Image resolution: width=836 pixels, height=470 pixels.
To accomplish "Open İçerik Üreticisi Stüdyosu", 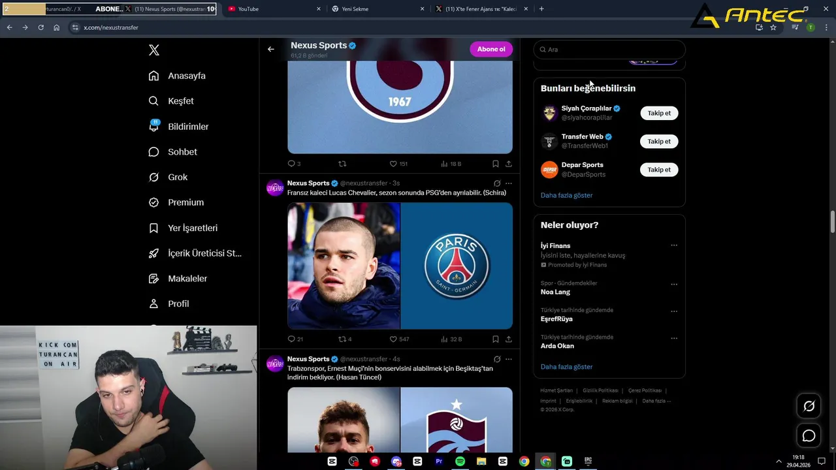I will coord(195,253).
